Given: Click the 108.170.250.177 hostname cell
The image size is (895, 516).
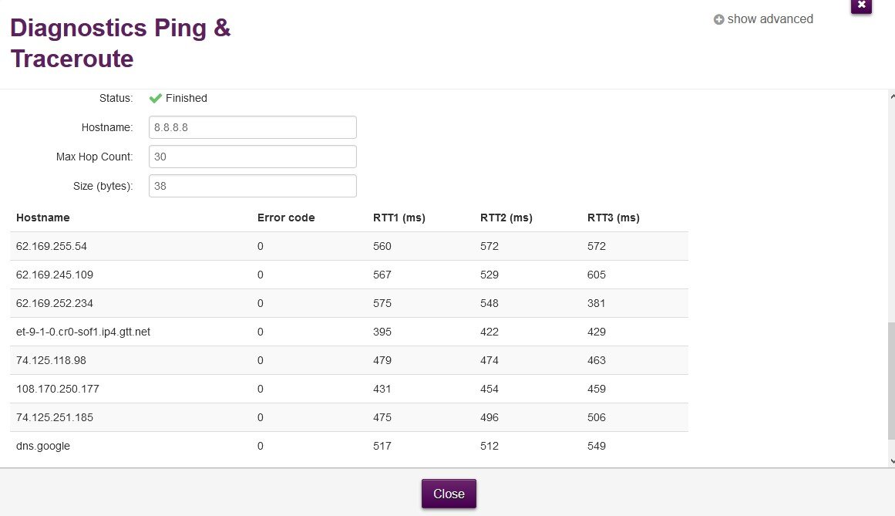Looking at the screenshot, I should [58, 389].
